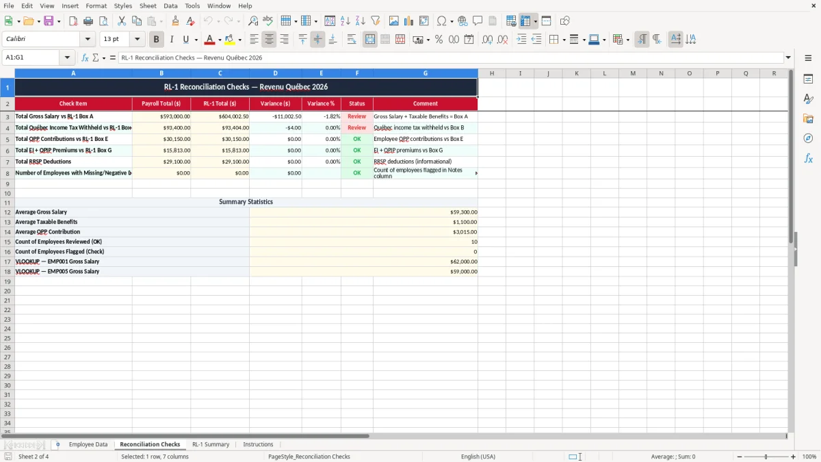The image size is (821, 462).
Task: Expand Name Box dropdown
Action: tap(67, 57)
